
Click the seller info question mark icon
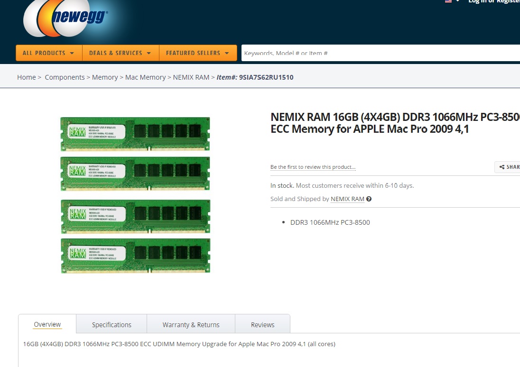pyautogui.click(x=369, y=199)
